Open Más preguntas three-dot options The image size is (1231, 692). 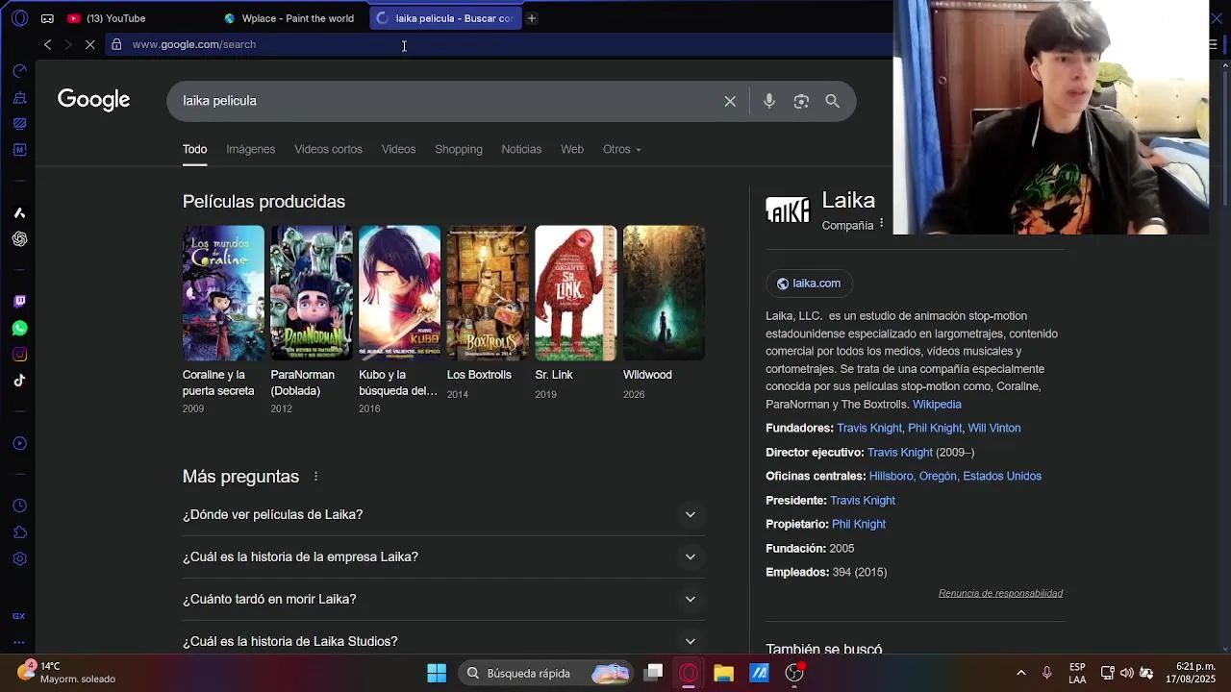point(315,477)
